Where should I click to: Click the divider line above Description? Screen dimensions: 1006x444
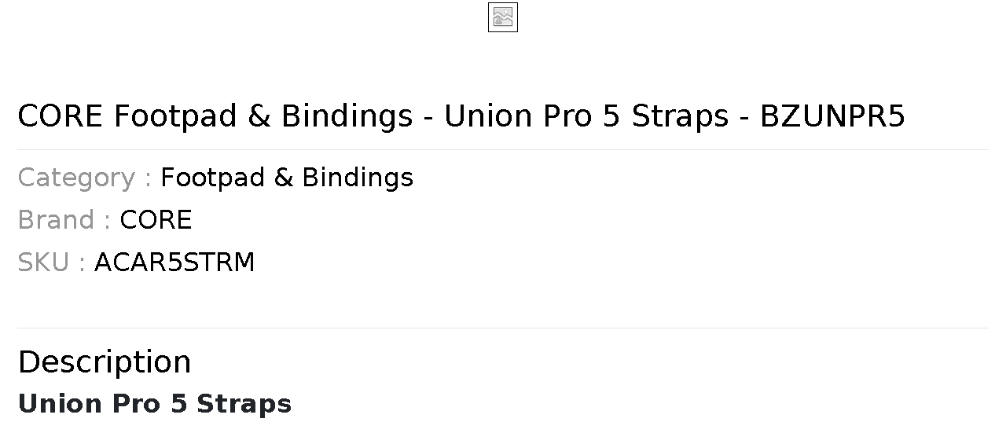503,328
